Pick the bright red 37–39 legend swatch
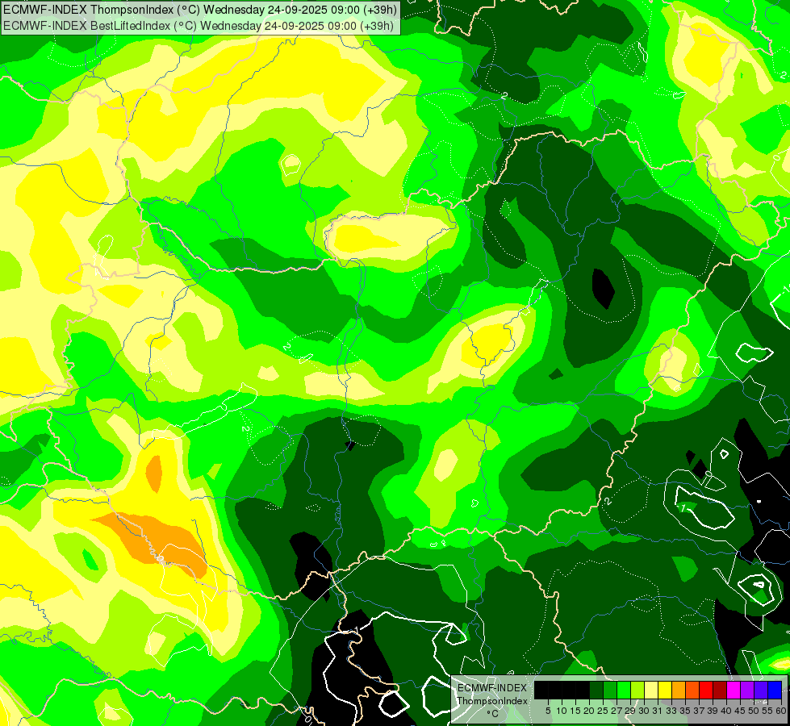Image resolution: width=790 pixels, height=726 pixels. [706, 690]
